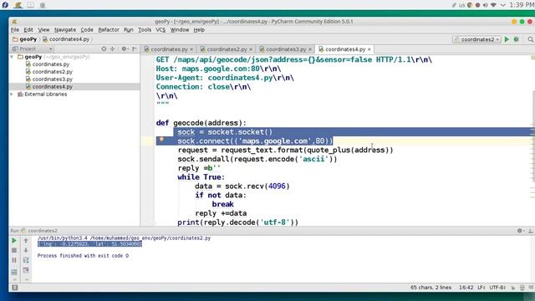Click scroll-from-source icon in Project panel

click(104, 49)
